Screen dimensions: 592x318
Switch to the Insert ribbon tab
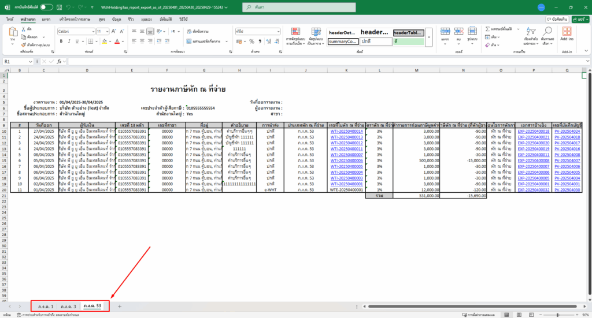46,19
